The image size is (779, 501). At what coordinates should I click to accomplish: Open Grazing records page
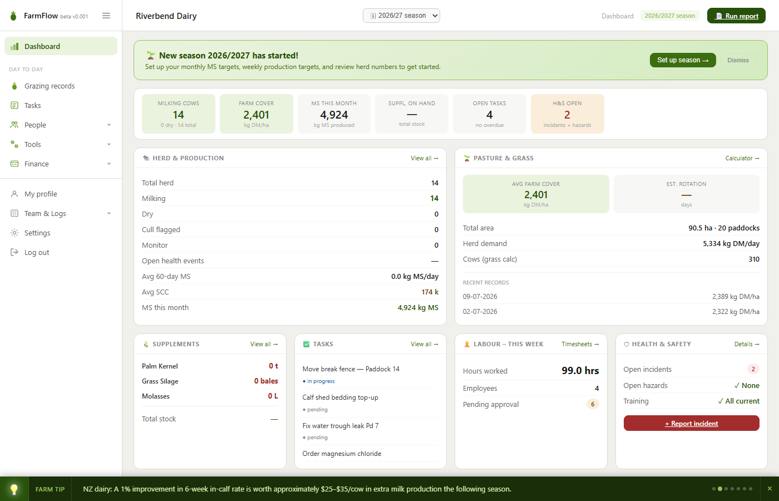[61, 86]
